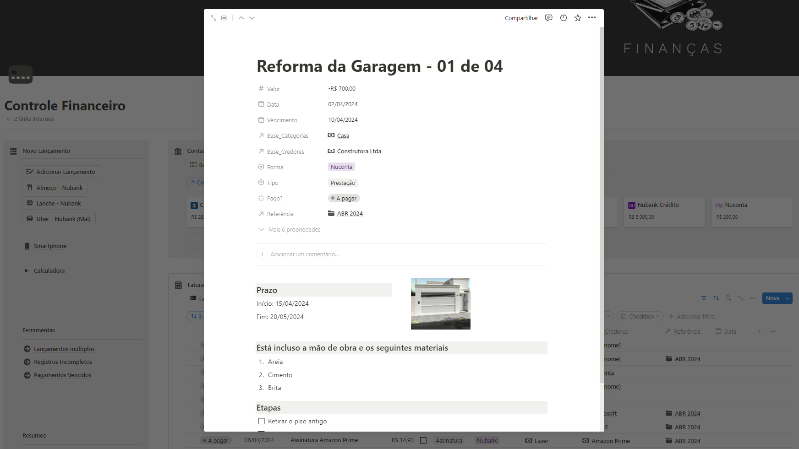Viewport: 799px width, 449px height.
Task: Click the "Adicionar Lançamento" button
Action: tap(61, 172)
